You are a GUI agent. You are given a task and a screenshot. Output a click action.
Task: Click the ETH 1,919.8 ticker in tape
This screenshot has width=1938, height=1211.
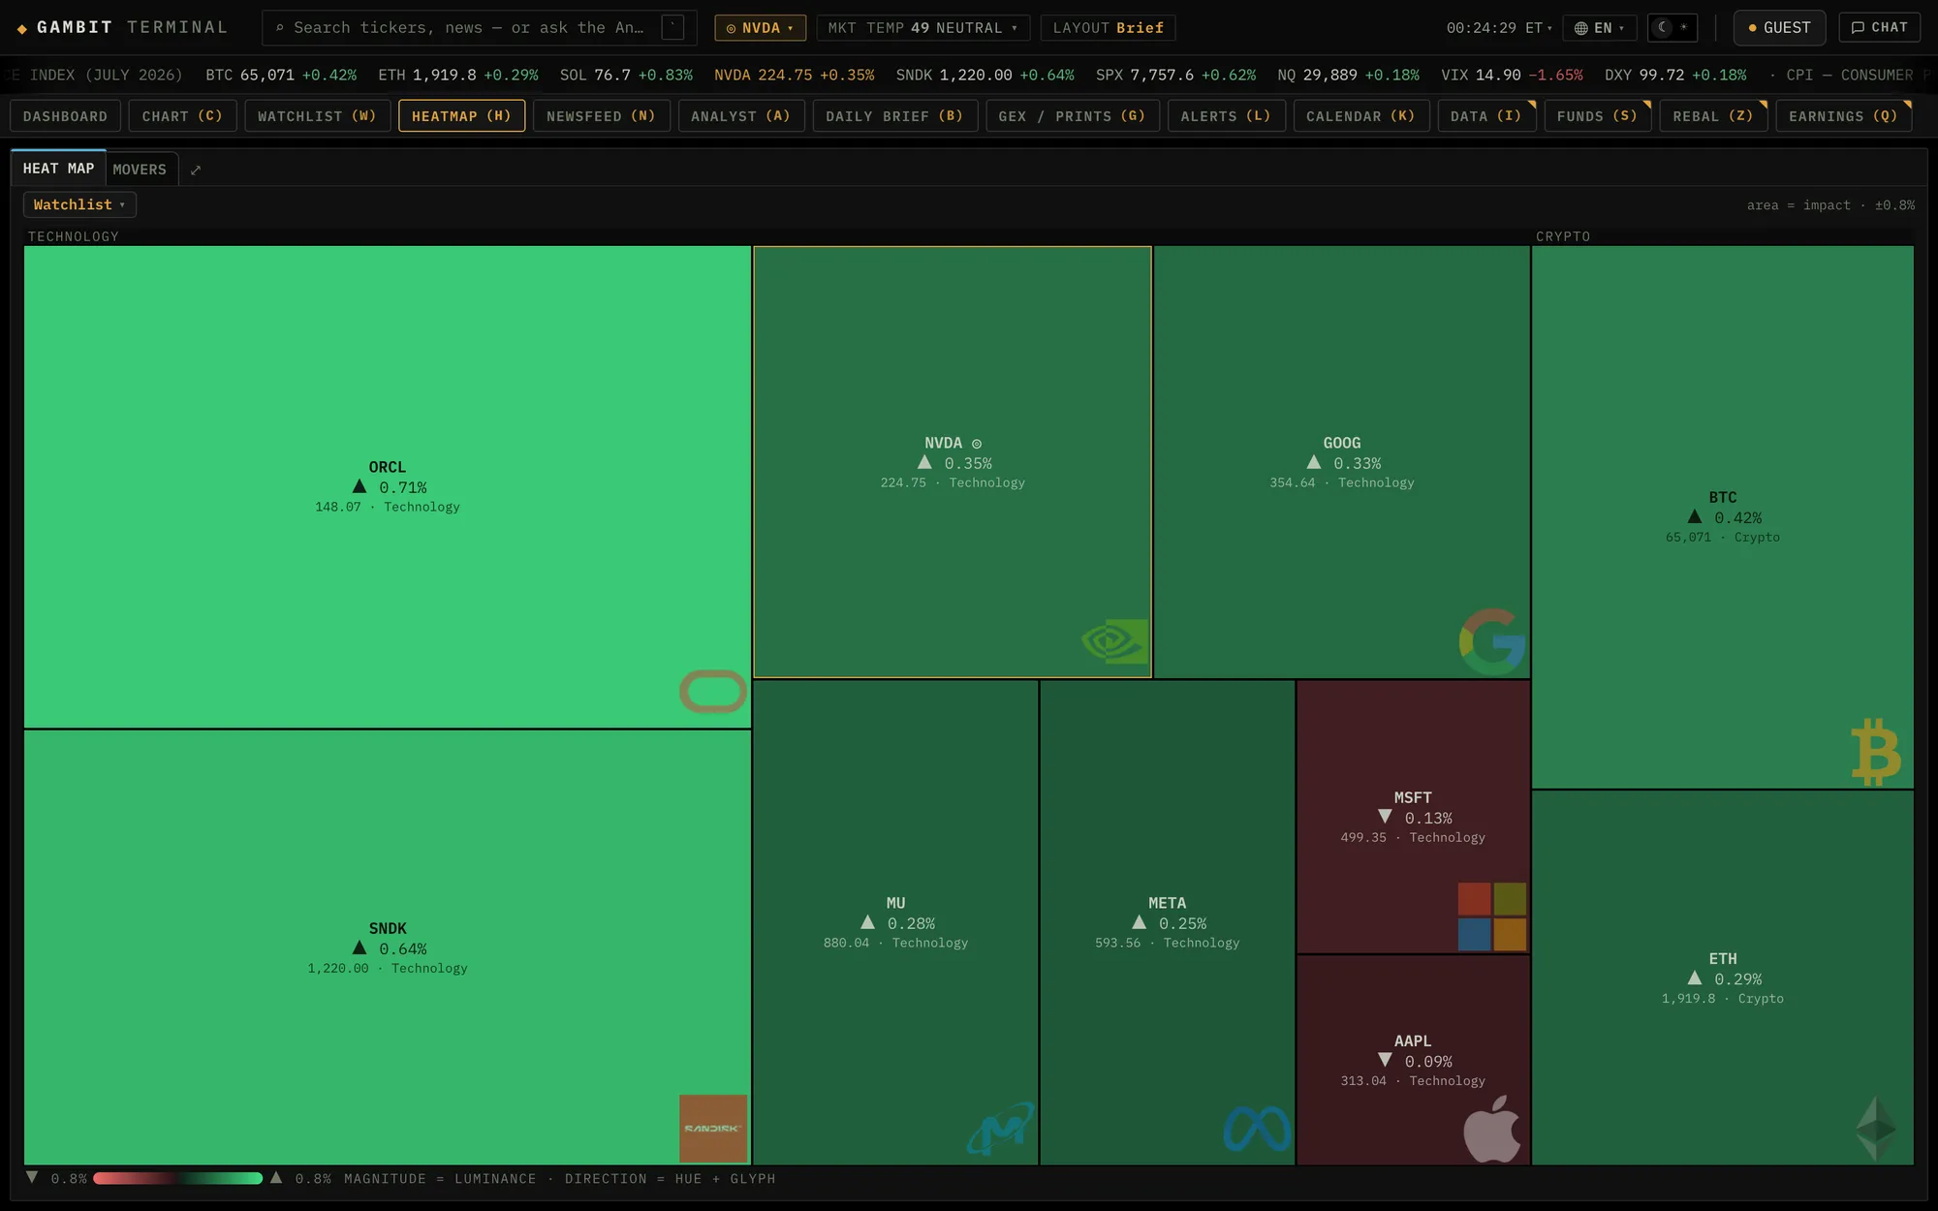tap(458, 76)
